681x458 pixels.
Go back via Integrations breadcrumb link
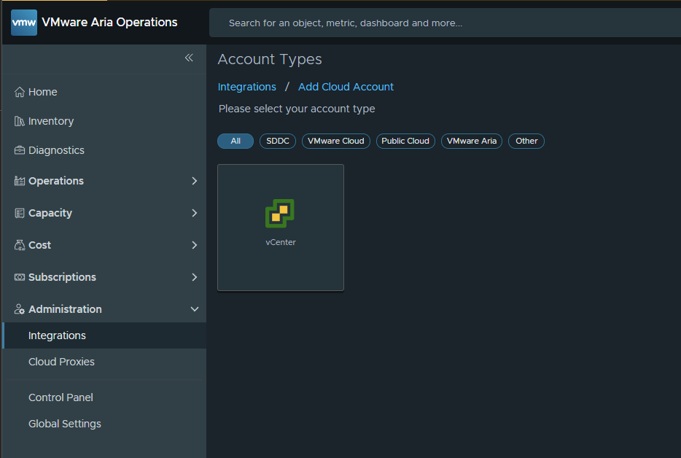tap(246, 87)
